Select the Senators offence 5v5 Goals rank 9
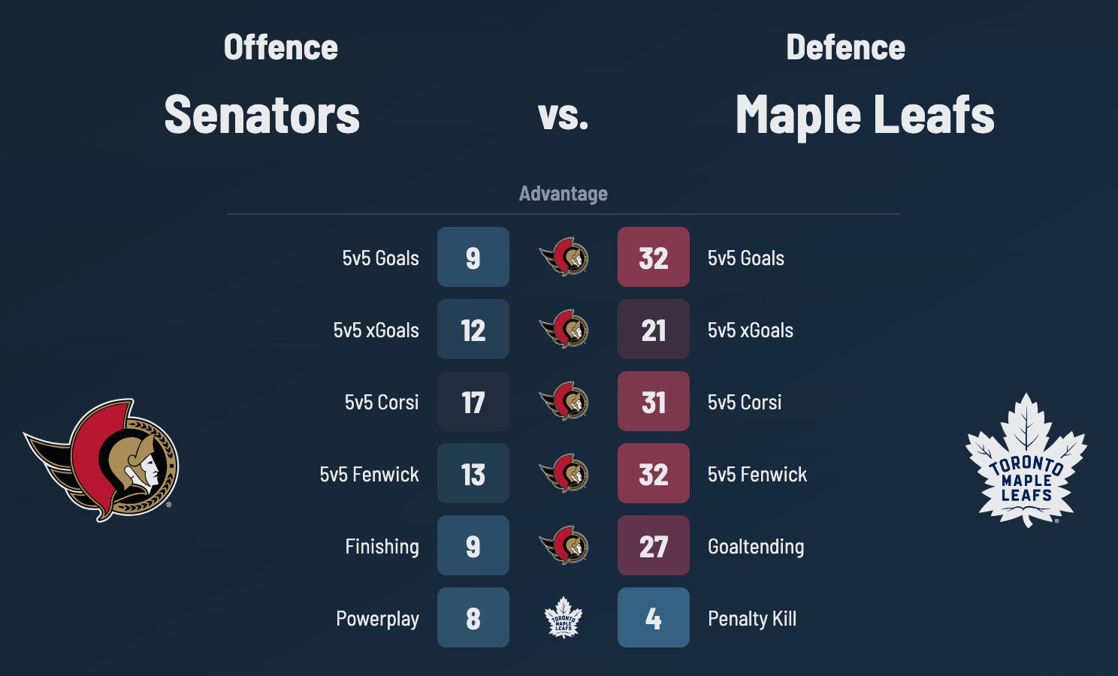1118x676 pixels. (473, 257)
